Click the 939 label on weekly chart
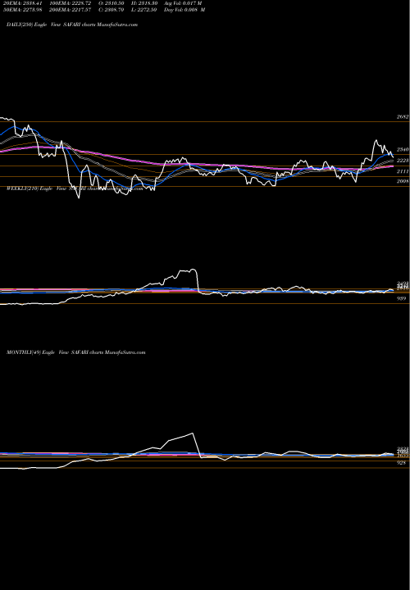 point(402,298)
